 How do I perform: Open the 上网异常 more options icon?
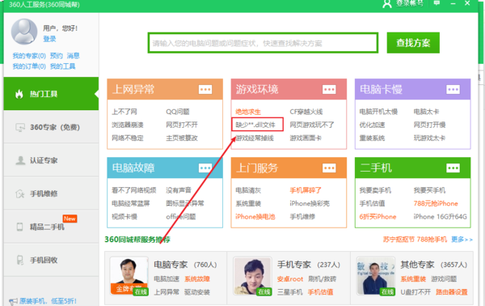(205, 90)
